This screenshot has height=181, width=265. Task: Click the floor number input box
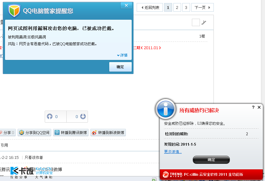(x=196, y=22)
